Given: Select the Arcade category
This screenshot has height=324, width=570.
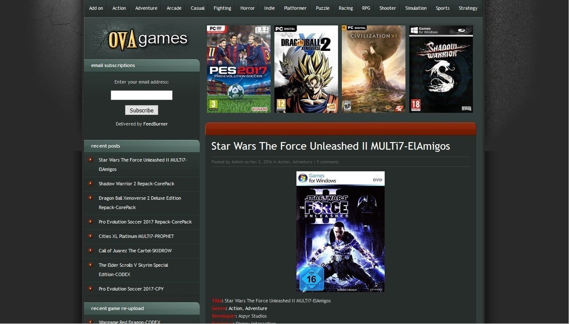Looking at the screenshot, I should tap(174, 8).
